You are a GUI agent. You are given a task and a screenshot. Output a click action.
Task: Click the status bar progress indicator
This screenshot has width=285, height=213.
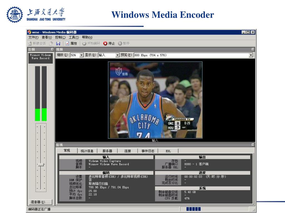(193, 209)
